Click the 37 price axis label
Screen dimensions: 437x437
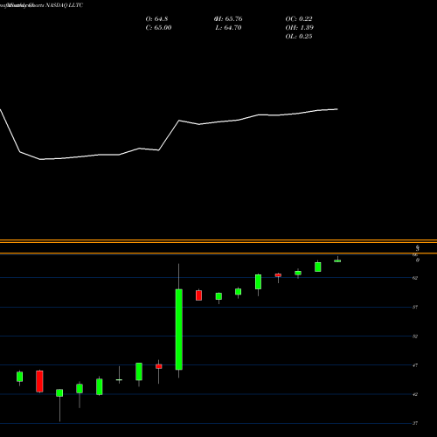coord(415,423)
